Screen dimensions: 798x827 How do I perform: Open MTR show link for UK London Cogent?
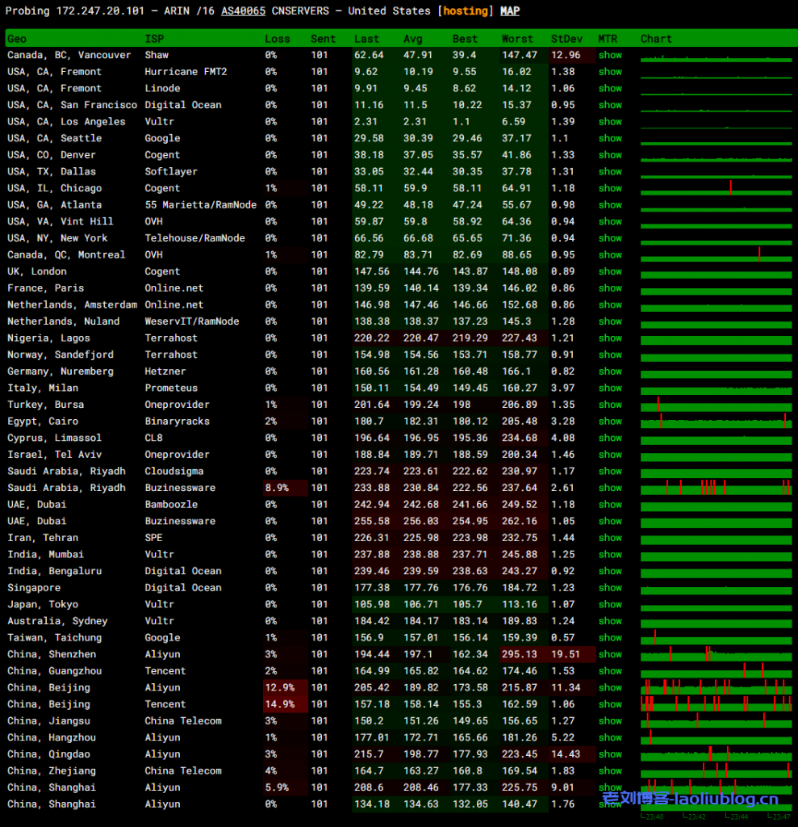610,271
